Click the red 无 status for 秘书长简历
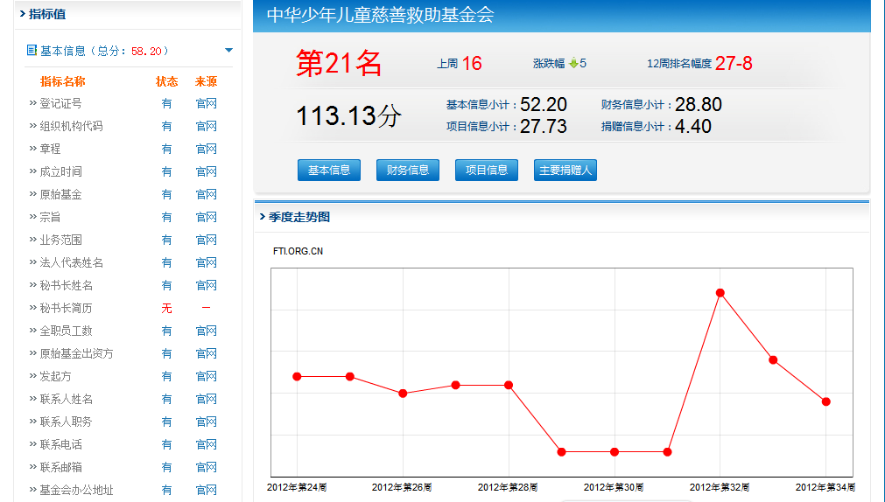The width and height of the screenshot is (885, 502). [x=166, y=308]
